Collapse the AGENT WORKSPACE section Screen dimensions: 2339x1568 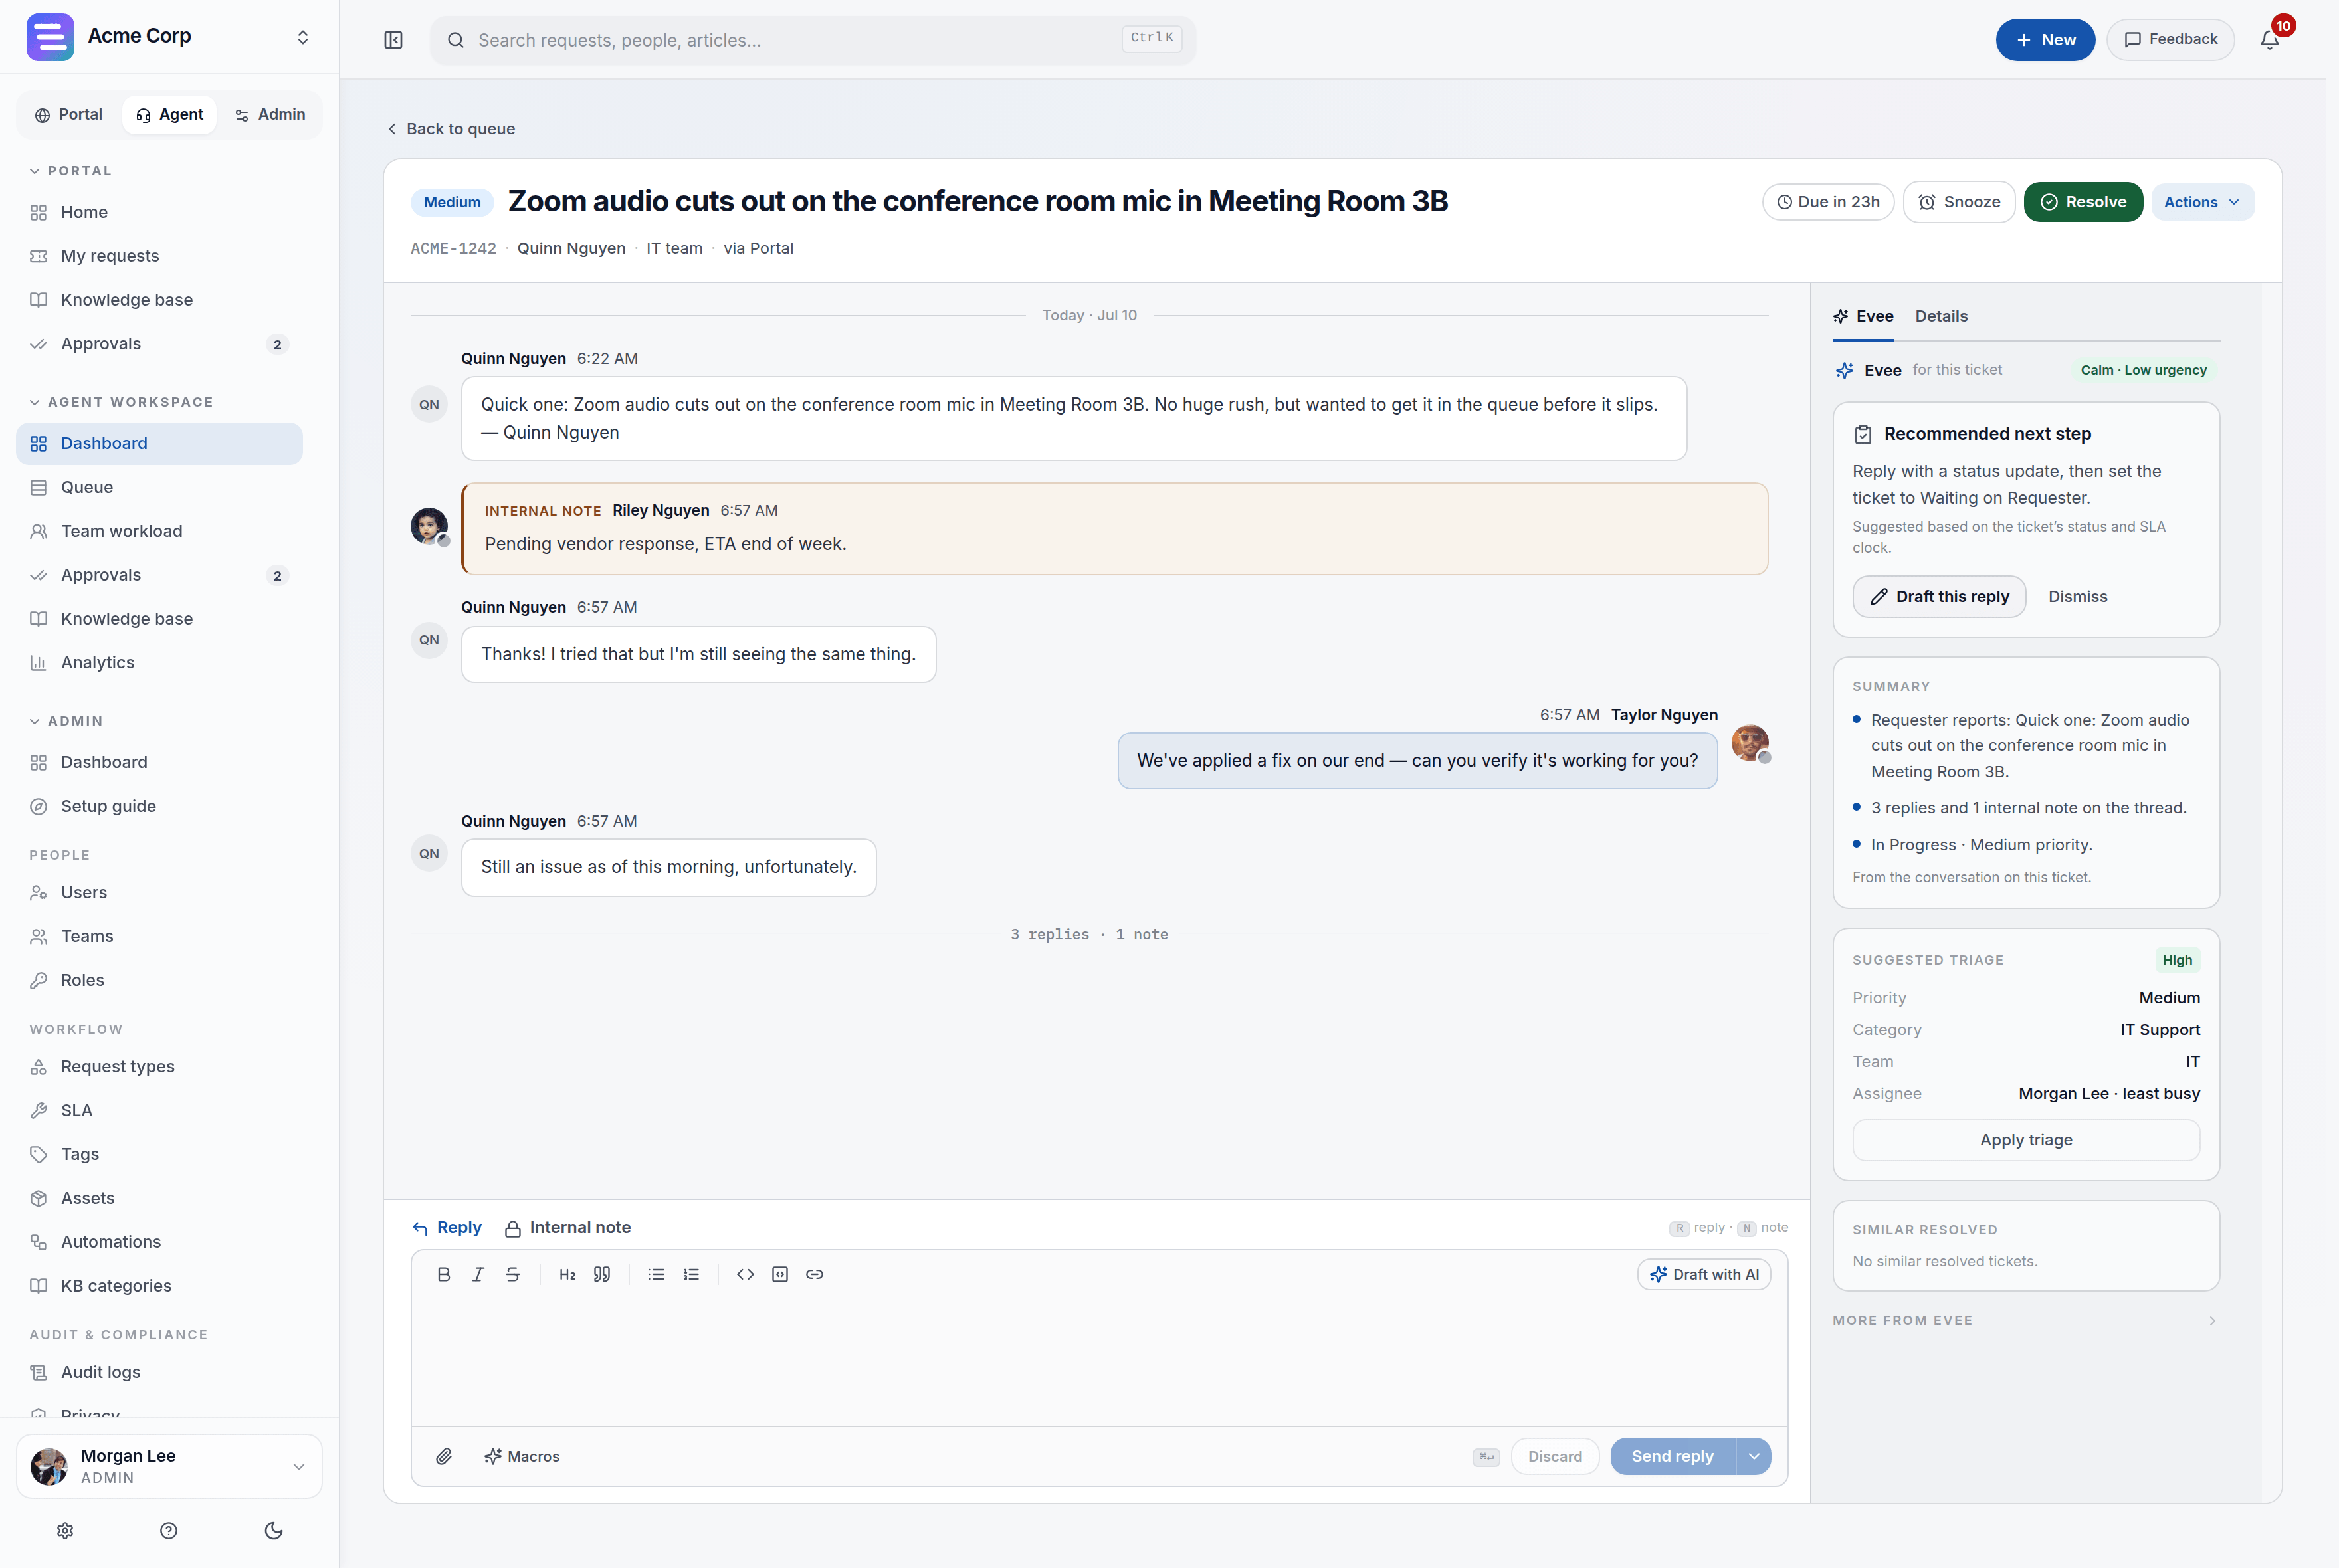pyautogui.click(x=121, y=402)
